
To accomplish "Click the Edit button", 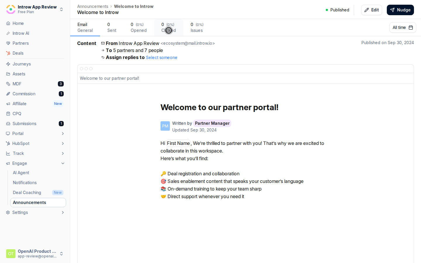I will [x=372, y=10].
